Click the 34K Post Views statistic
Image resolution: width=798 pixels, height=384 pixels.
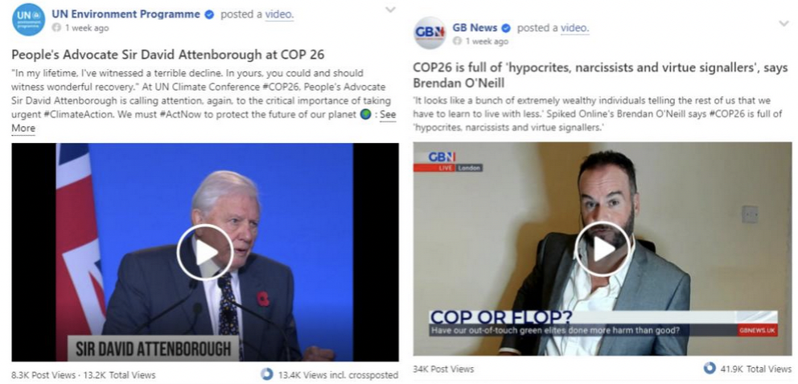tap(443, 370)
